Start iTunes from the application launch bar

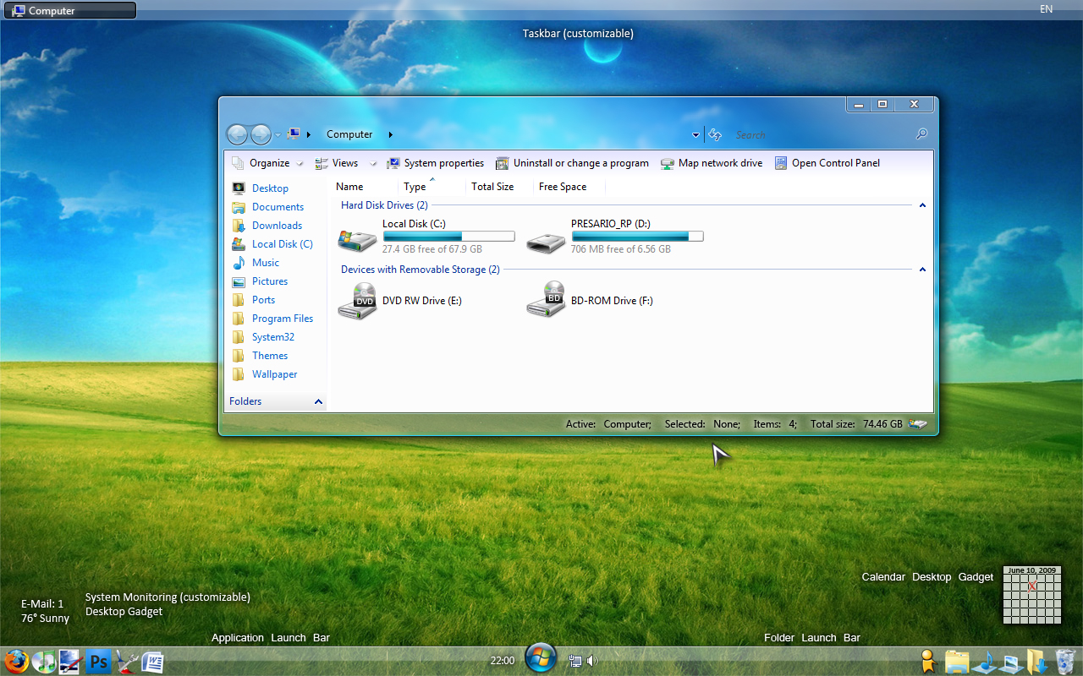44,662
